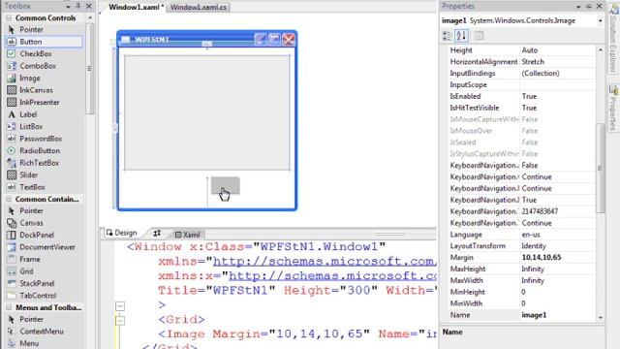Pick Pointer under Common Controls
The width and height of the screenshot is (620, 349).
31,30
